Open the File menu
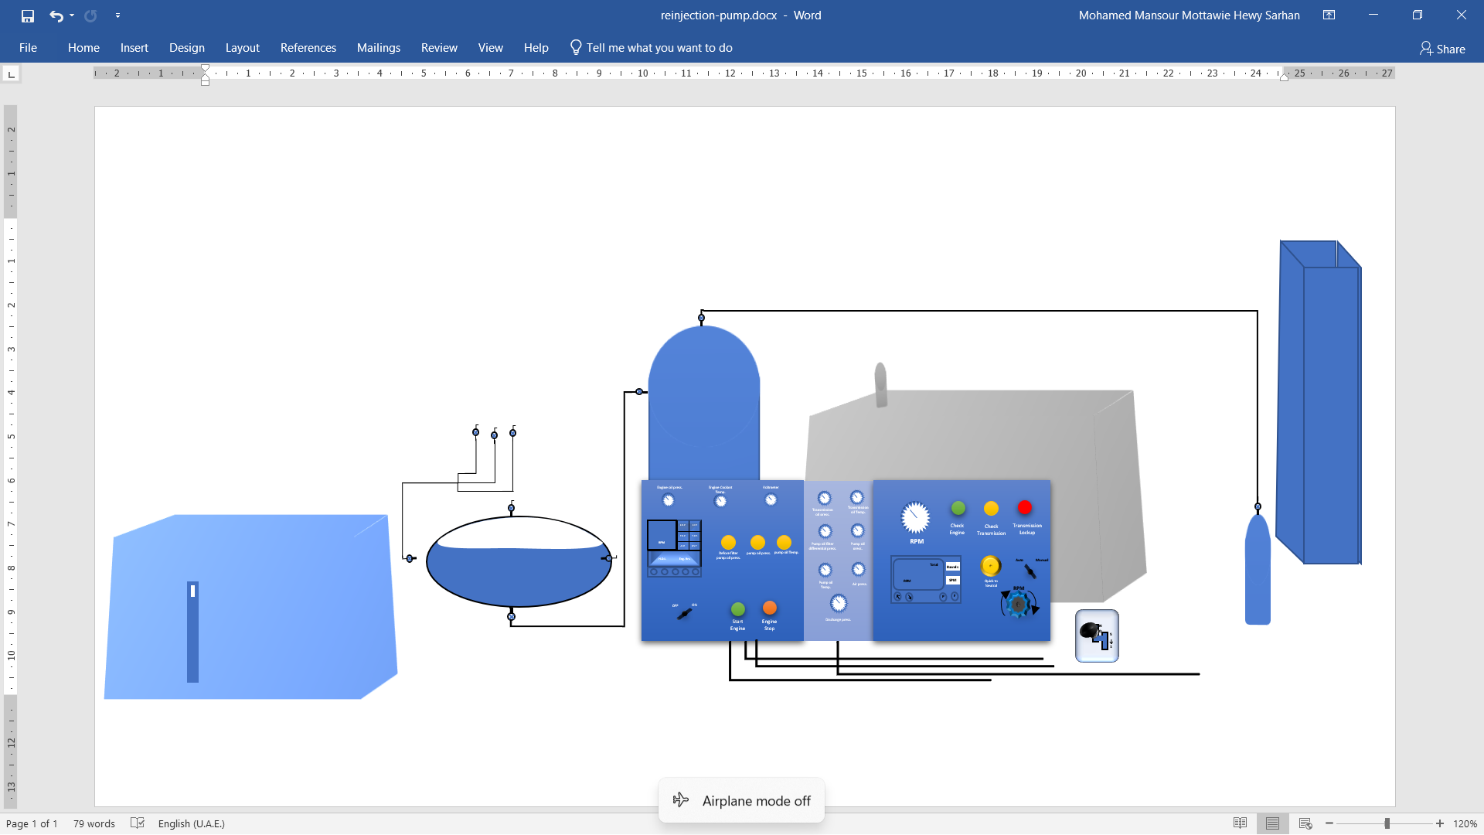The width and height of the screenshot is (1484, 835). click(28, 48)
